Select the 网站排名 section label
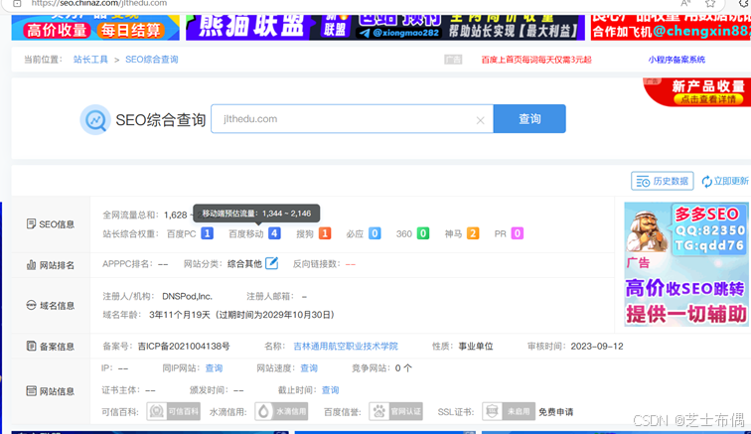Image resolution: width=751 pixels, height=434 pixels. [51, 265]
